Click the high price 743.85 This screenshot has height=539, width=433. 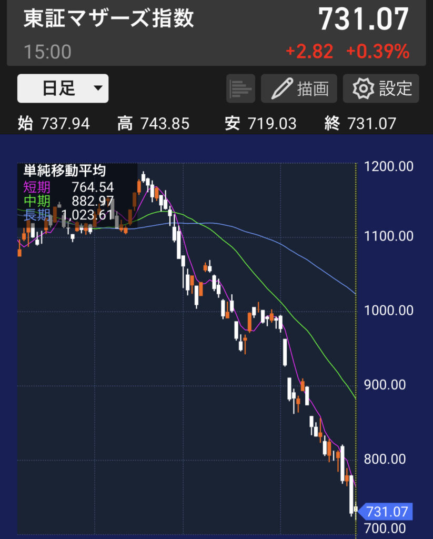tap(165, 123)
